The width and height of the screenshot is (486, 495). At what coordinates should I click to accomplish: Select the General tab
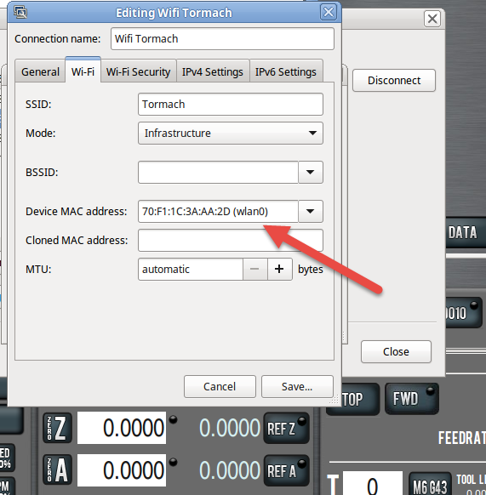click(40, 71)
